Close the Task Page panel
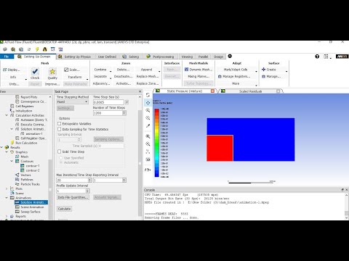 pyautogui.click(x=140, y=91)
